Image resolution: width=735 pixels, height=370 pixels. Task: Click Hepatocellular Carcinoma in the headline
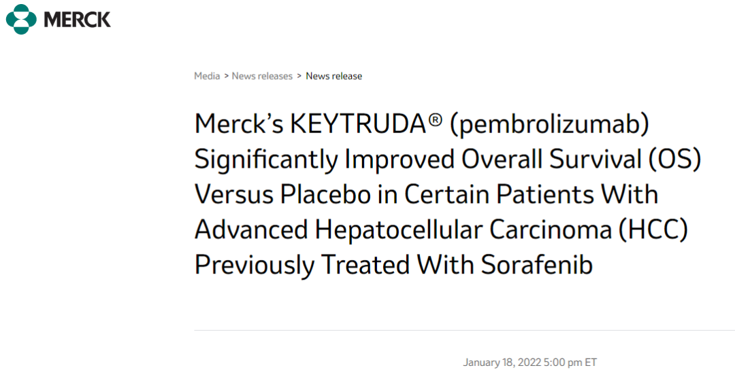[x=461, y=230]
